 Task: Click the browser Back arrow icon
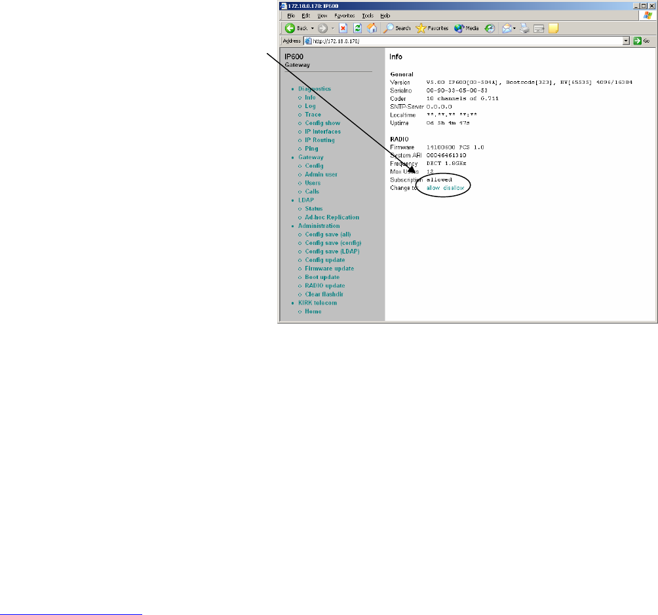tap(290, 28)
